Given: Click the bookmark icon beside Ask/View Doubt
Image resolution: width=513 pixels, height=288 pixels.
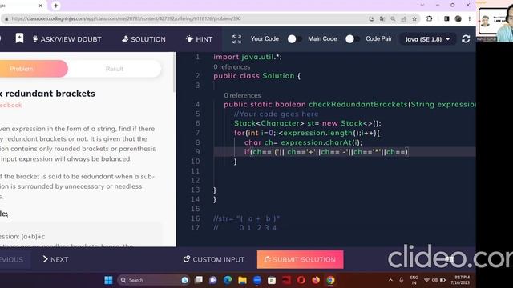Looking at the screenshot, I should point(19,38).
